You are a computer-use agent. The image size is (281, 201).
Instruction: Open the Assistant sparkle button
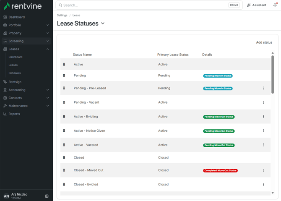(x=256, y=5)
